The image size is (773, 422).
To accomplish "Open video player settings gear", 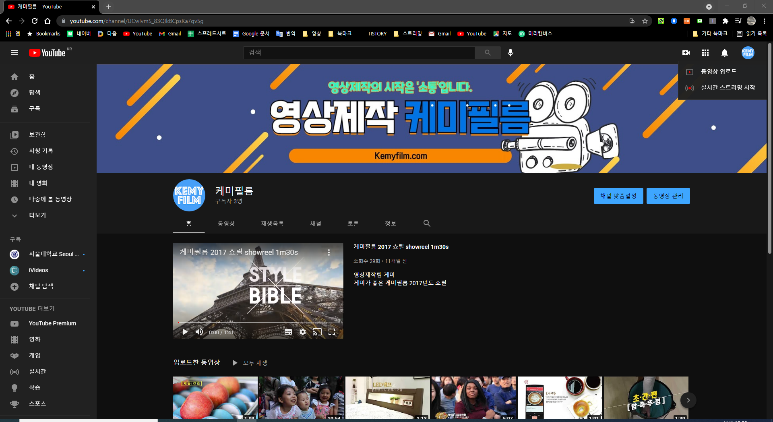I will (303, 332).
